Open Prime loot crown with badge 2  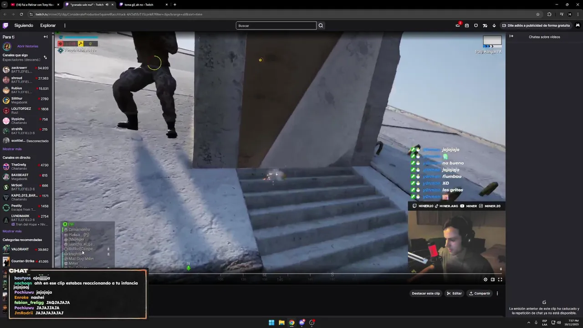[x=458, y=25]
